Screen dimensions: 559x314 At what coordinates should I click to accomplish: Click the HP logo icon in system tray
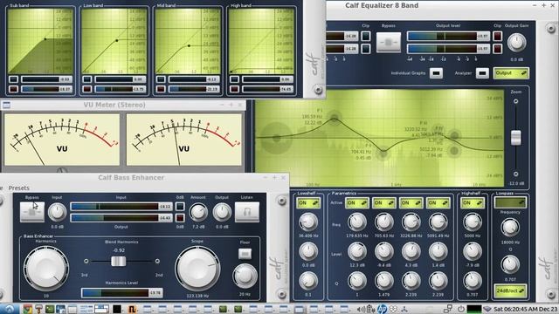click(x=382, y=309)
